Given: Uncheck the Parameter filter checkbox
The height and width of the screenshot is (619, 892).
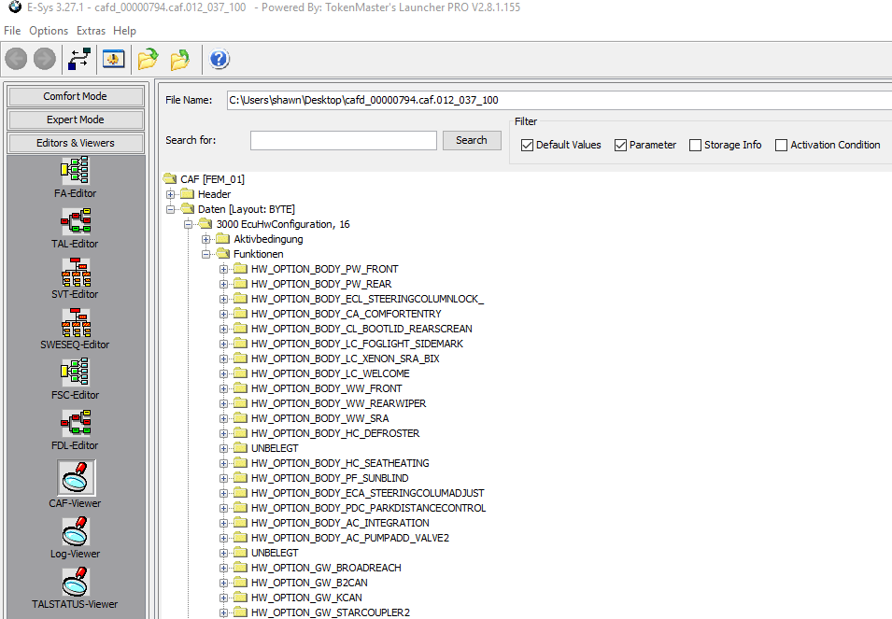Looking at the screenshot, I should point(620,145).
